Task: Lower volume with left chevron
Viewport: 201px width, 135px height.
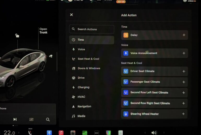Action: (145, 133)
